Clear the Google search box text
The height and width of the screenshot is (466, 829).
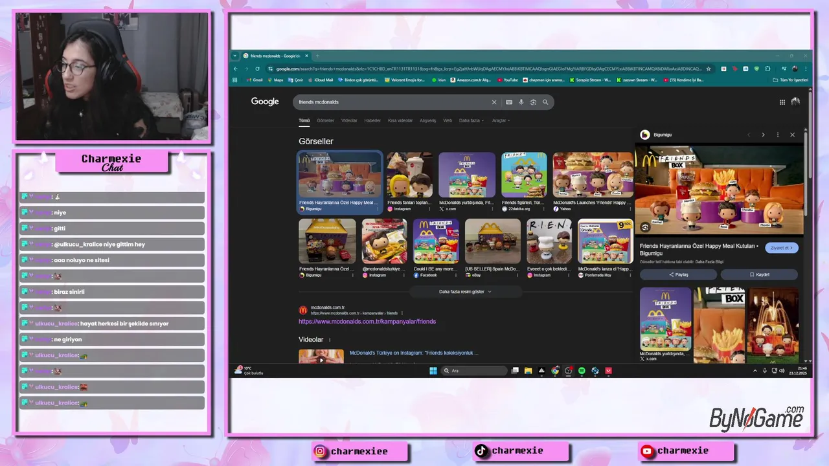coord(494,102)
